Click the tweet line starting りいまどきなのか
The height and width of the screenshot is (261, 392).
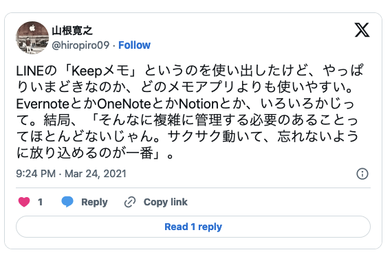[184, 87]
